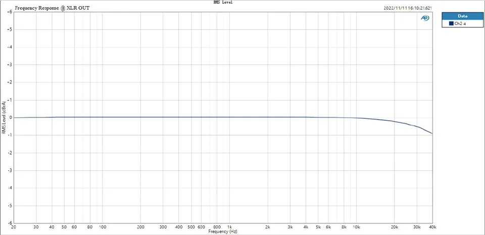The width and height of the screenshot is (485, 235).
Task: Click the 300 label on frequency axis
Action: (163, 227)
